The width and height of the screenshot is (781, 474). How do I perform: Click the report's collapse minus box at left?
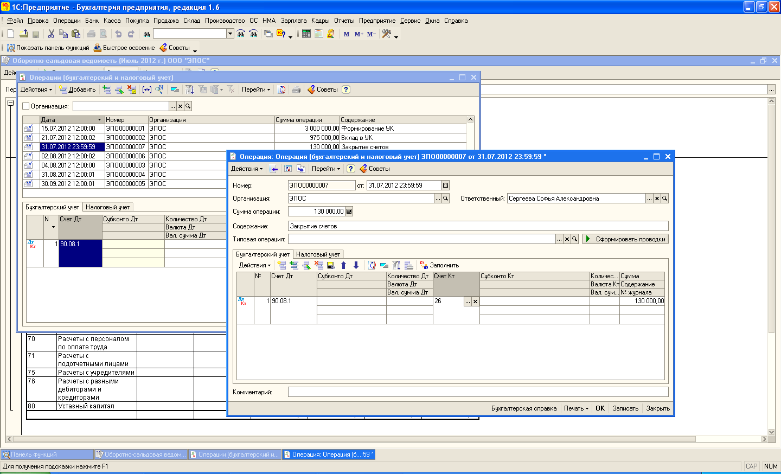click(x=10, y=103)
